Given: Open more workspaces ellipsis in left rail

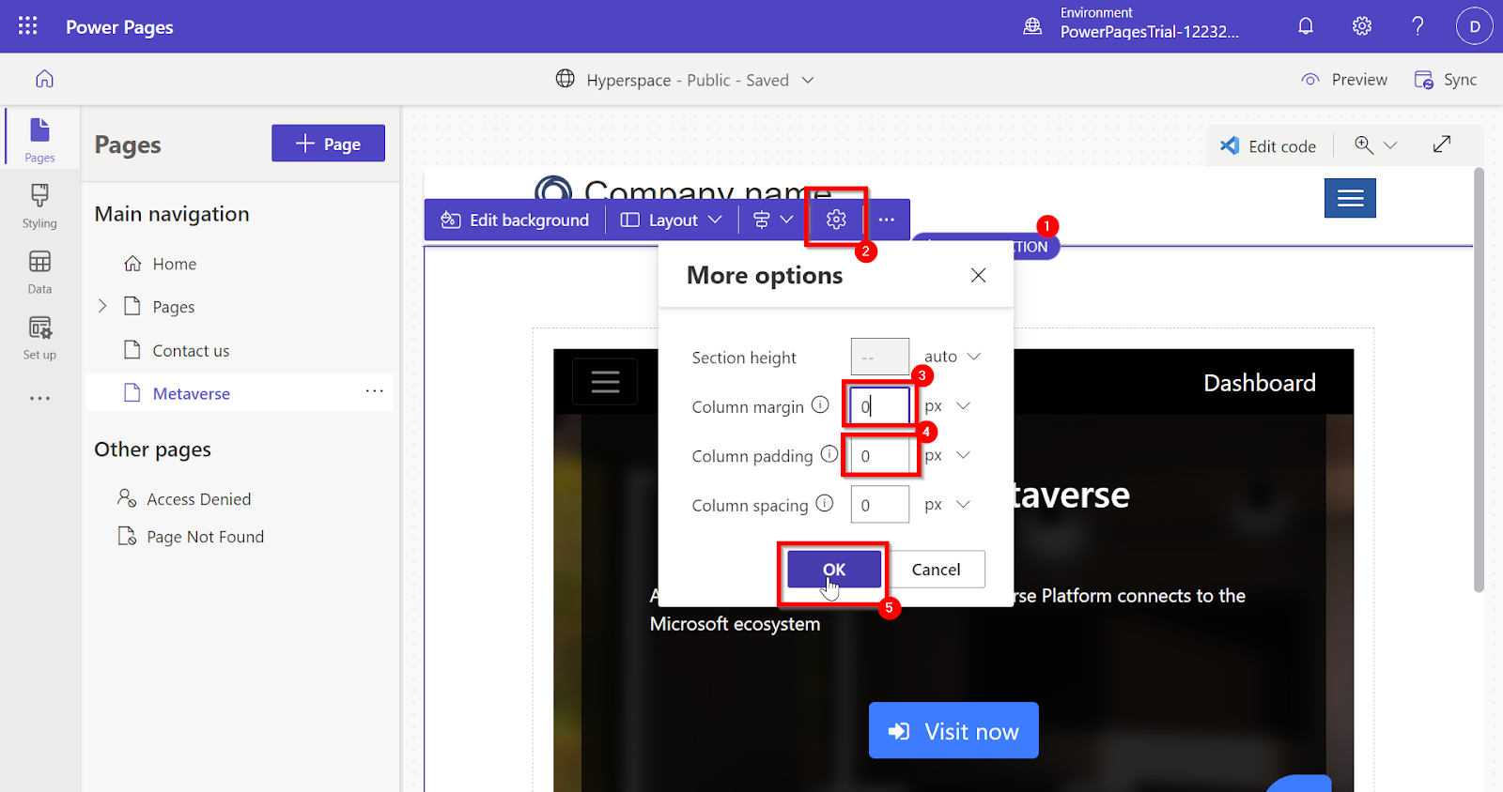Looking at the screenshot, I should point(39,399).
